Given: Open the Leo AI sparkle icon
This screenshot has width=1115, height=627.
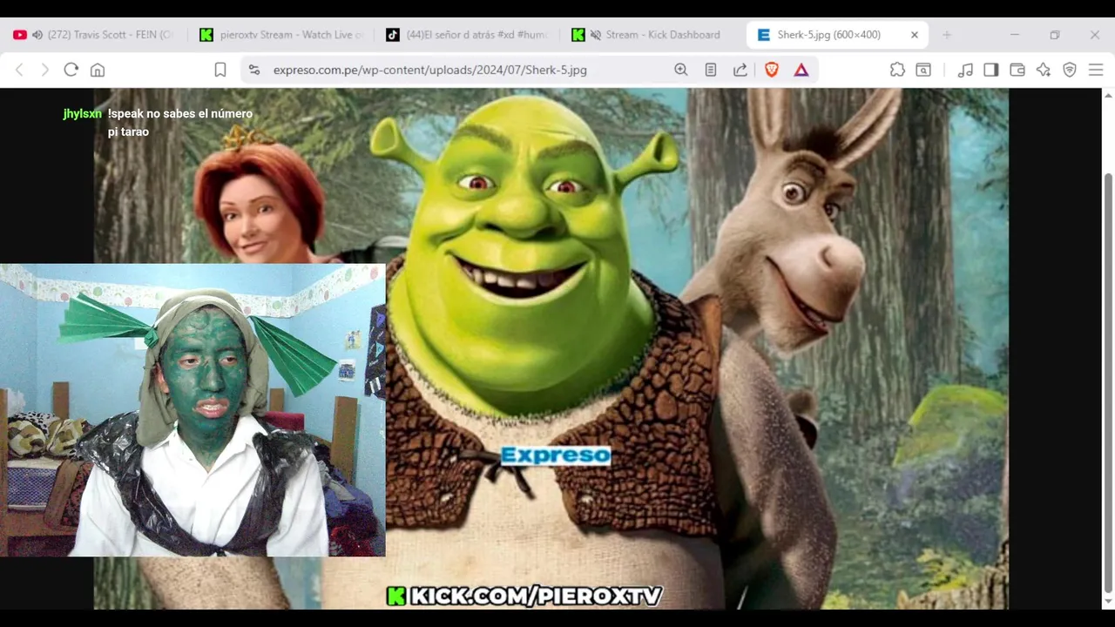Looking at the screenshot, I should 1044,70.
